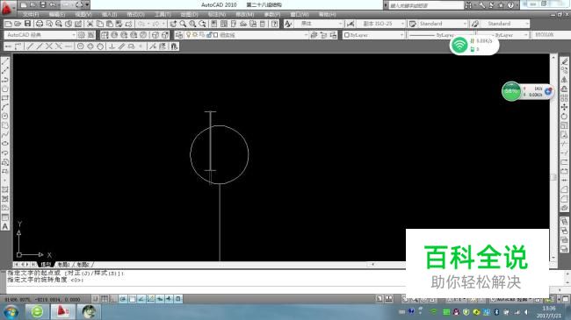Toggle Object Snap in status bar
The image size is (571, 320).
click(132, 299)
